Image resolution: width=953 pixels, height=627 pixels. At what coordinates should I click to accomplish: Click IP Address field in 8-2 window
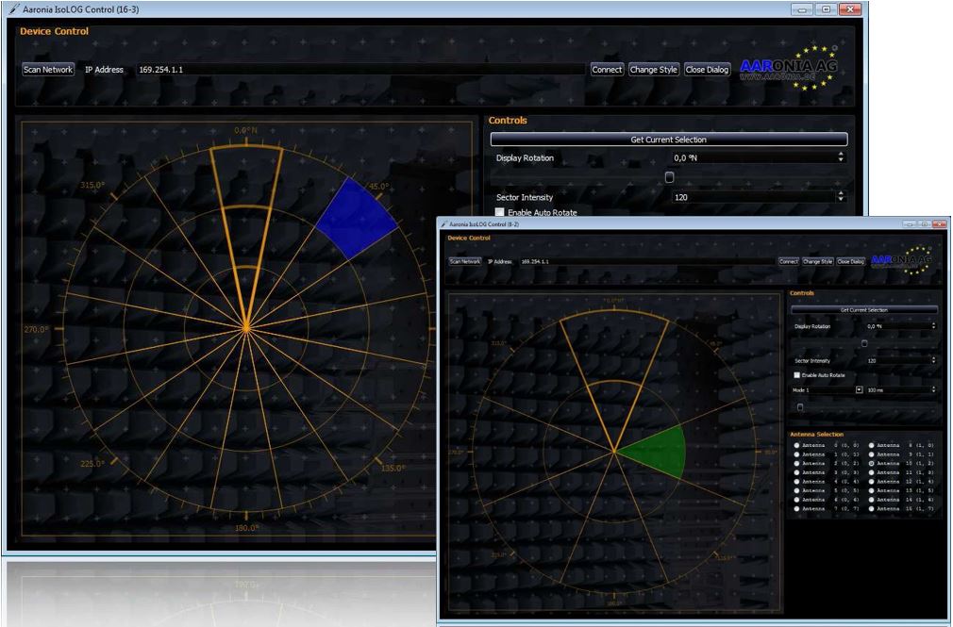coord(646,261)
